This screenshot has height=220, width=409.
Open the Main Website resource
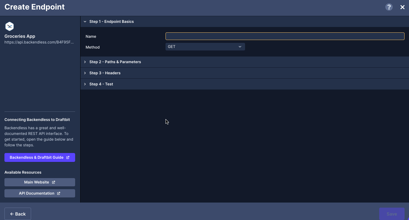coord(40,182)
